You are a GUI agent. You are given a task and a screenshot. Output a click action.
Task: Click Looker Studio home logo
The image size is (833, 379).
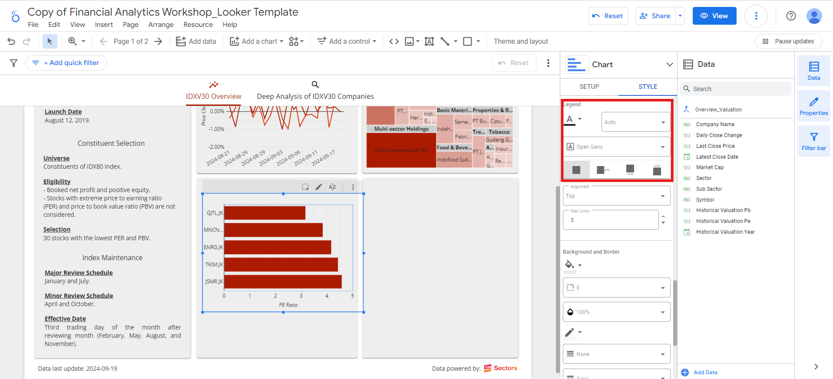pyautogui.click(x=15, y=16)
